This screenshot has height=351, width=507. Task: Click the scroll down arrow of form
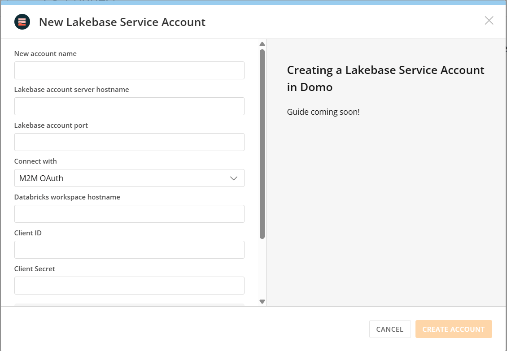(262, 302)
